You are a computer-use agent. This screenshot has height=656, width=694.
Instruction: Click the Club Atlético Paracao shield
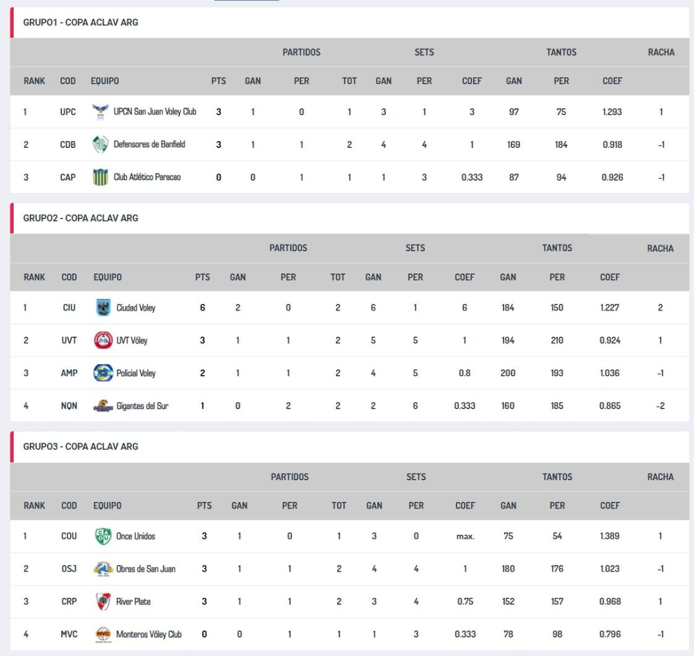tap(100, 178)
